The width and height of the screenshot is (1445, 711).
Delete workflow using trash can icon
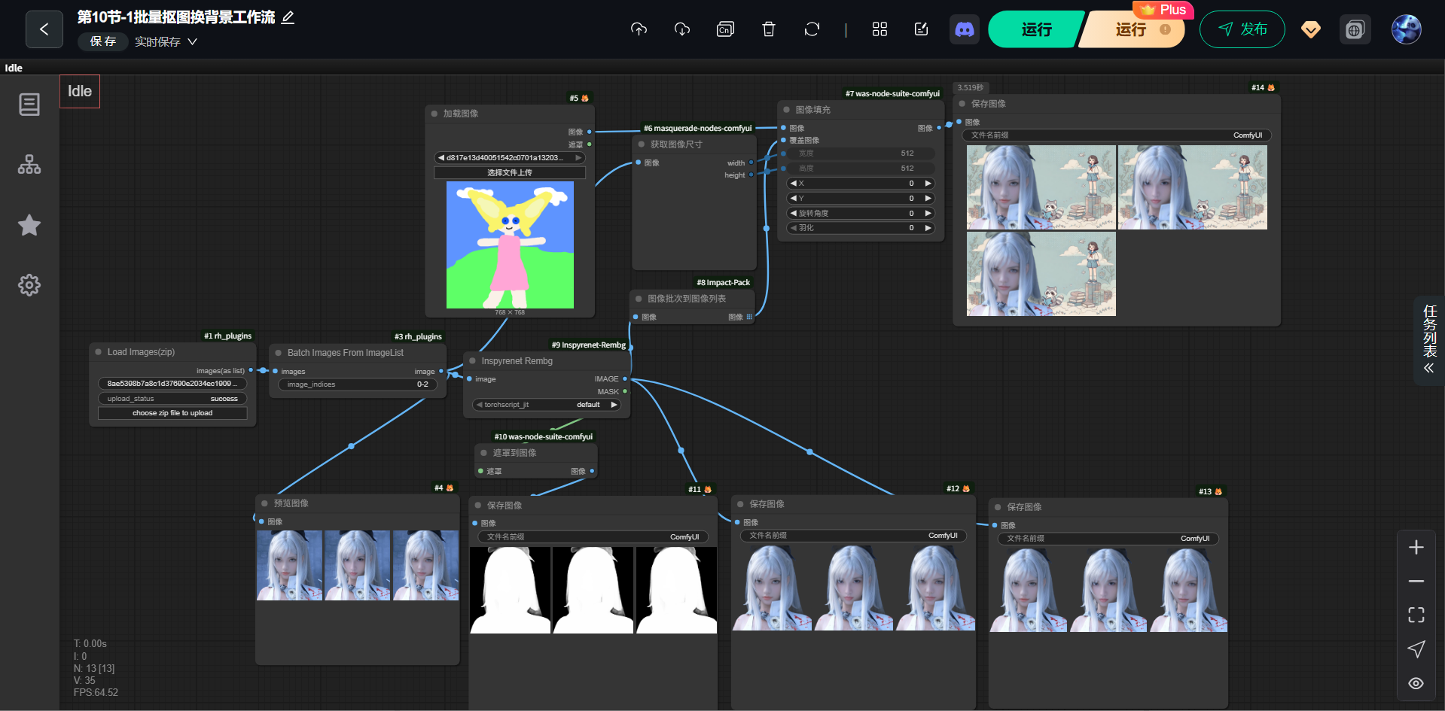769,29
